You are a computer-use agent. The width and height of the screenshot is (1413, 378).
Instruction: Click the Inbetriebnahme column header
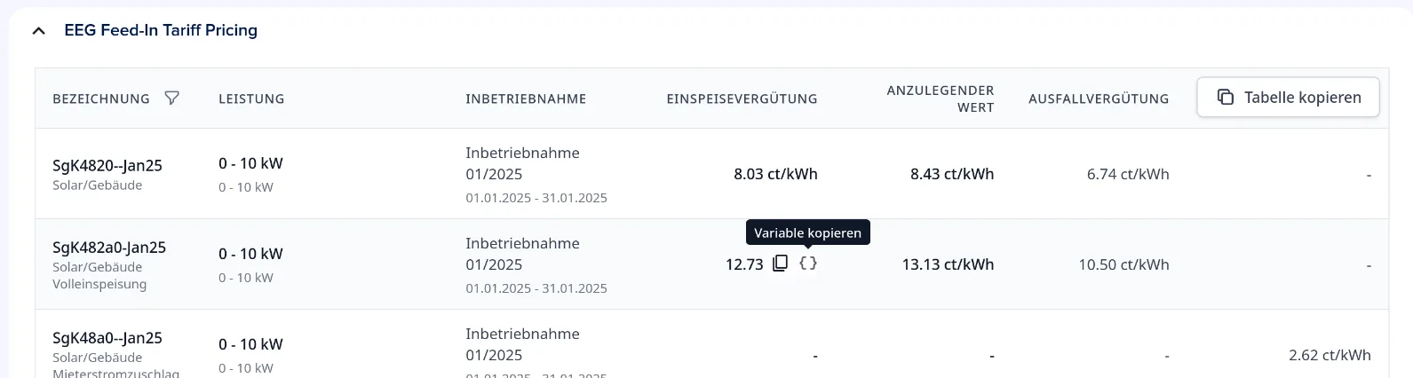pos(526,98)
